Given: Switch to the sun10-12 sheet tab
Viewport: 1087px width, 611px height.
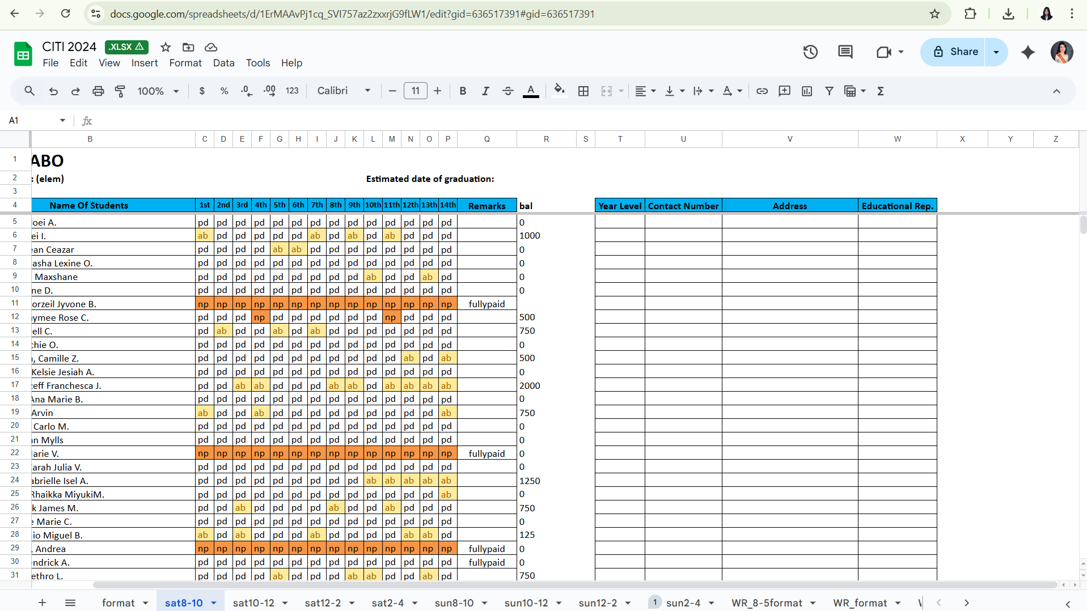Looking at the screenshot, I should point(526,603).
